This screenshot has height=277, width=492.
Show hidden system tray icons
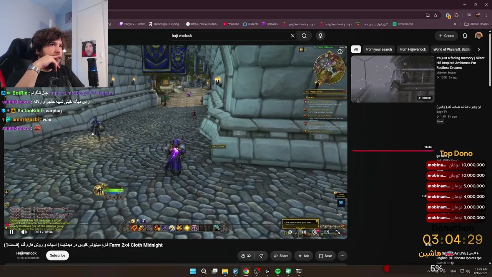tap(429, 271)
